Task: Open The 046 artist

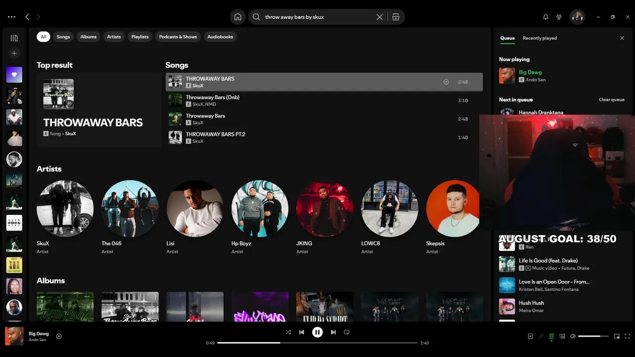Action: 130,208
